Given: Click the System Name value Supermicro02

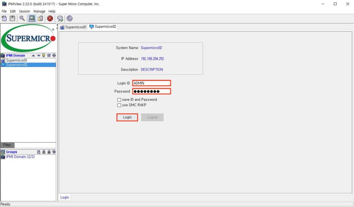Looking at the screenshot, I should pyautogui.click(x=151, y=48).
